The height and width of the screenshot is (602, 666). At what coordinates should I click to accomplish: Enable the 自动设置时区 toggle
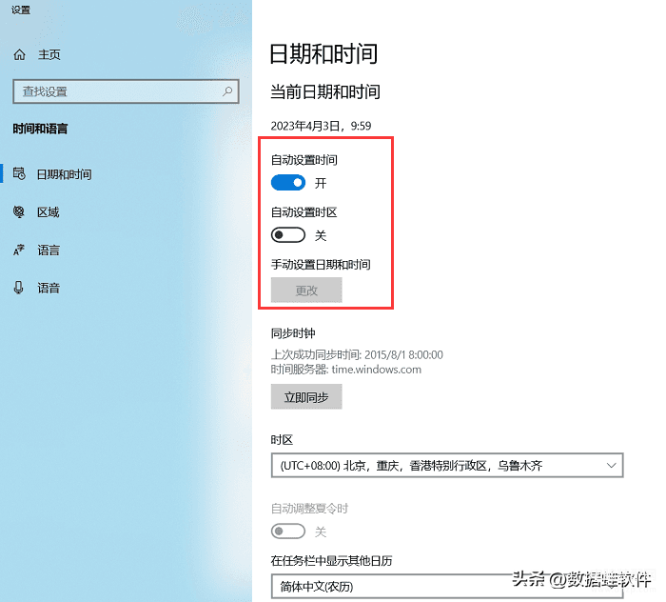[288, 234]
